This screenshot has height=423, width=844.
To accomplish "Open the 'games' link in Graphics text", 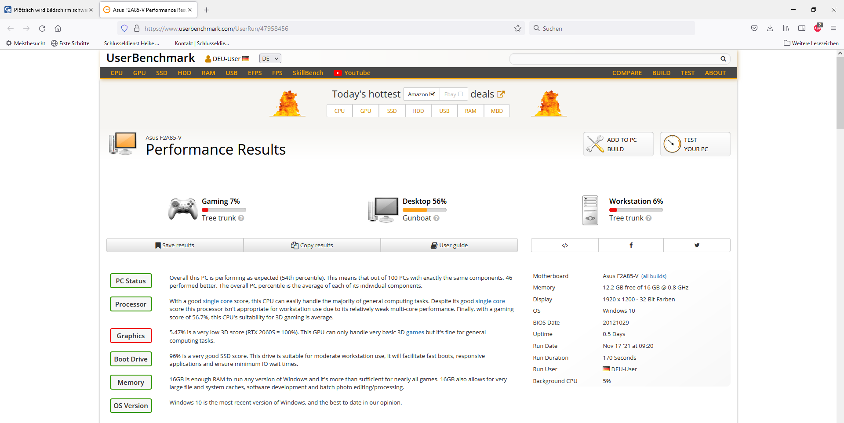I will point(415,333).
